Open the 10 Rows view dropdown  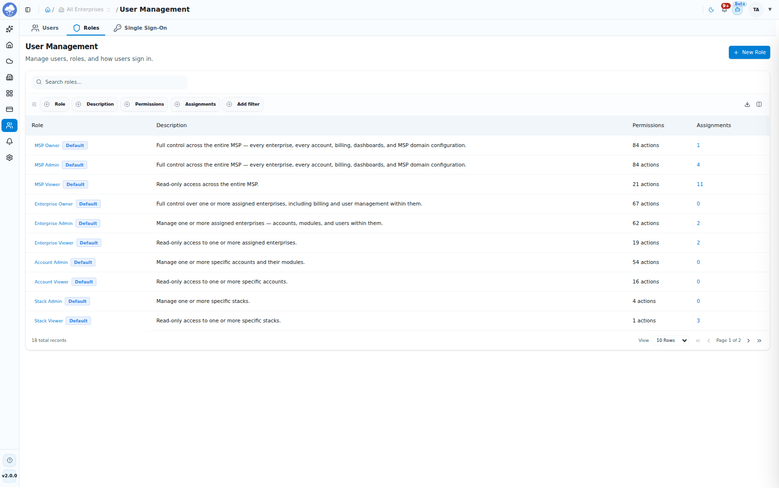click(x=671, y=340)
